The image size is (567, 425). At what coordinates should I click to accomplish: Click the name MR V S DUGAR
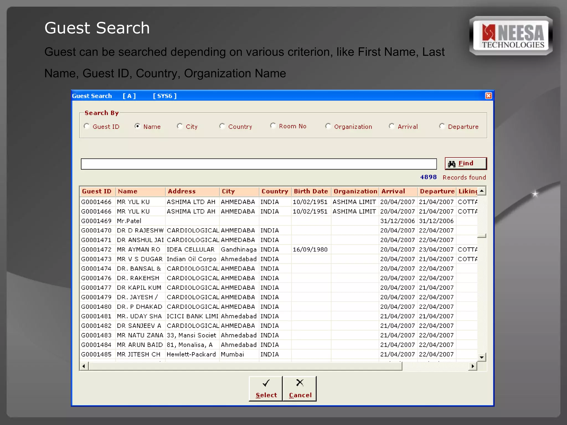click(140, 259)
